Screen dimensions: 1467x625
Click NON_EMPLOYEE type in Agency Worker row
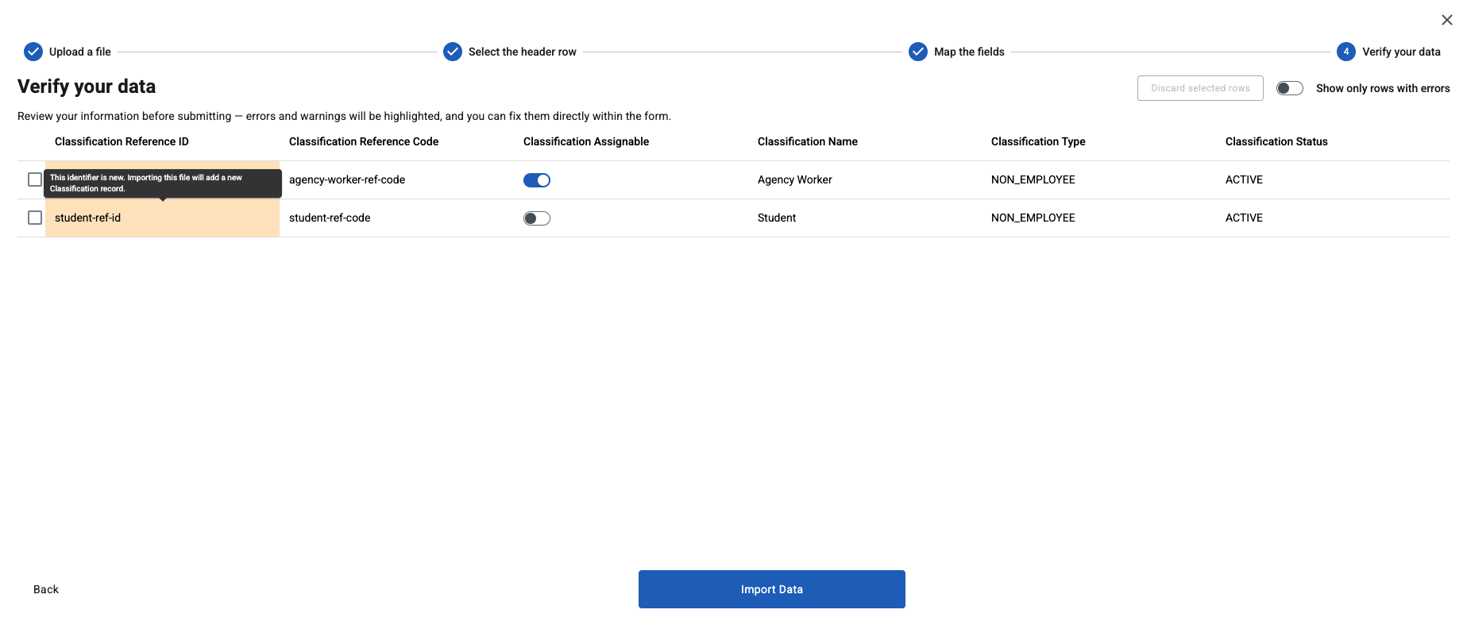1098,179
